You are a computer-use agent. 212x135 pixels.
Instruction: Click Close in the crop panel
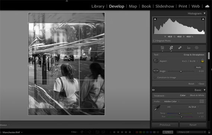click(201, 84)
